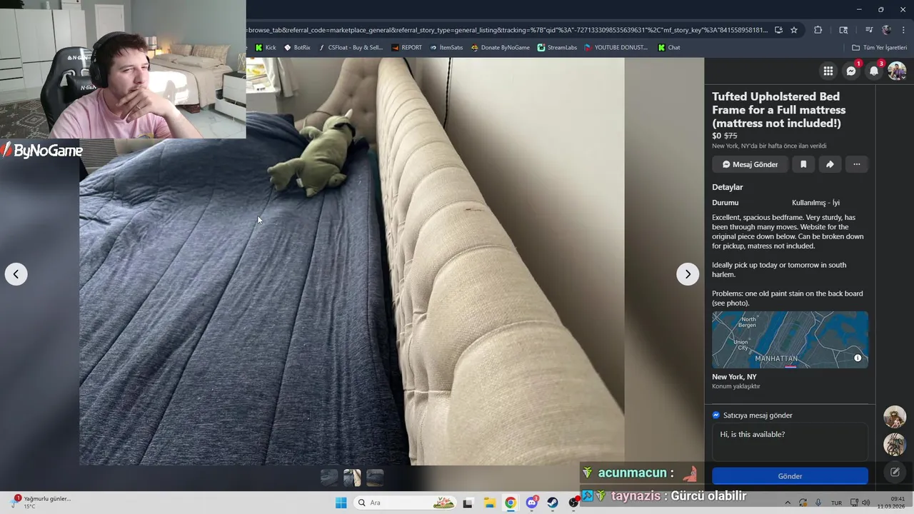Click the TUR language indicator
This screenshot has width=914, height=514.
coord(836,503)
